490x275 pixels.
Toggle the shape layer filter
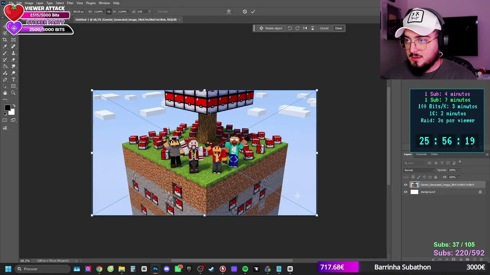tap(448, 163)
